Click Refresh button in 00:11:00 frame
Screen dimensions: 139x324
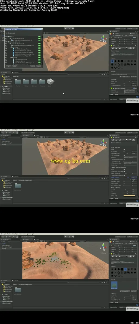pyautogui.click(x=134, y=291)
